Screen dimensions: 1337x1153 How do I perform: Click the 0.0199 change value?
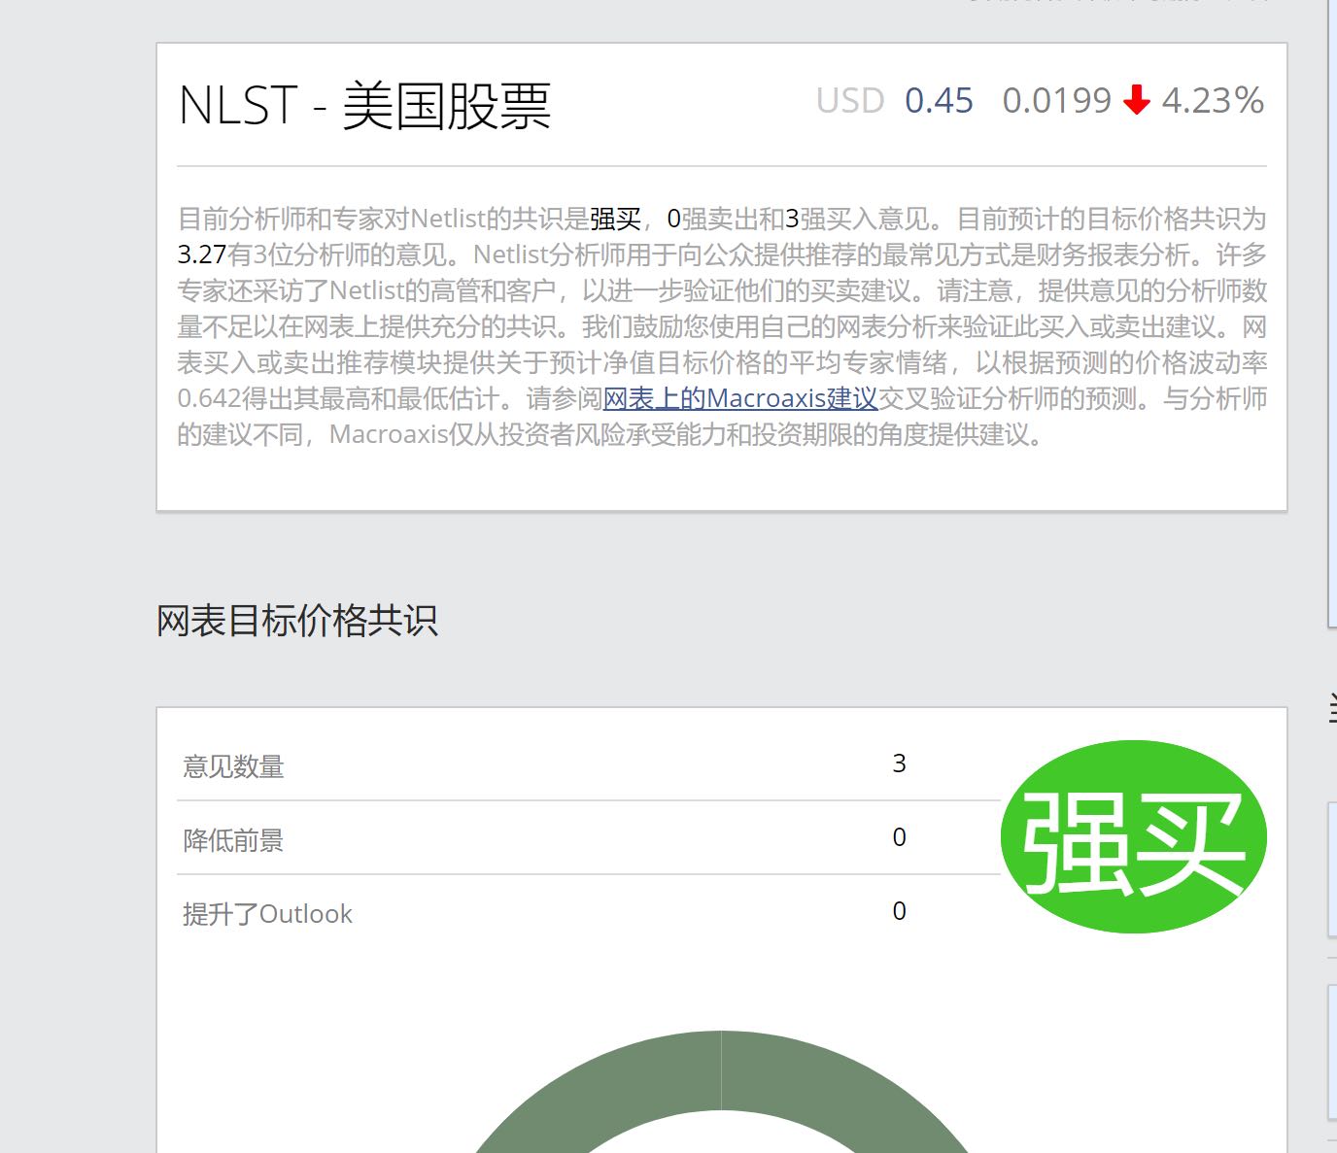[1056, 100]
